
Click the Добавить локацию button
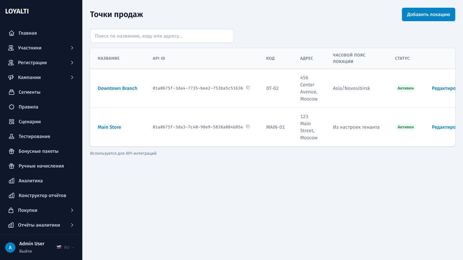coord(428,14)
